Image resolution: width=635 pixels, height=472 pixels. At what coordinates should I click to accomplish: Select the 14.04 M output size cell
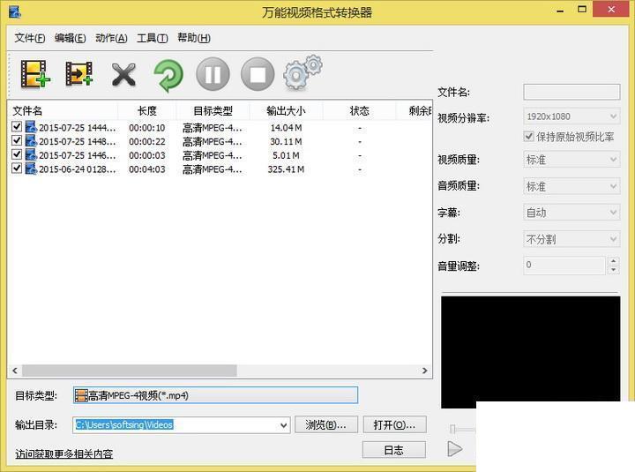click(286, 128)
